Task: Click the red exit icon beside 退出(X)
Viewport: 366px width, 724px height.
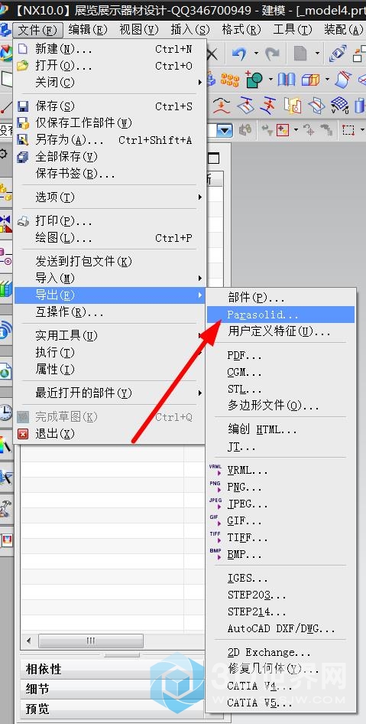Action: 23,434
